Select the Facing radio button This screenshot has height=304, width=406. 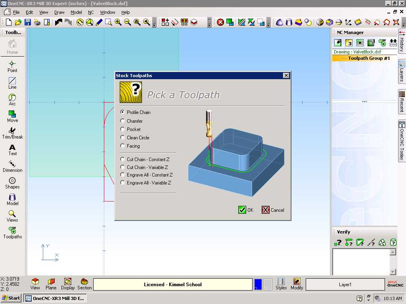click(x=123, y=146)
